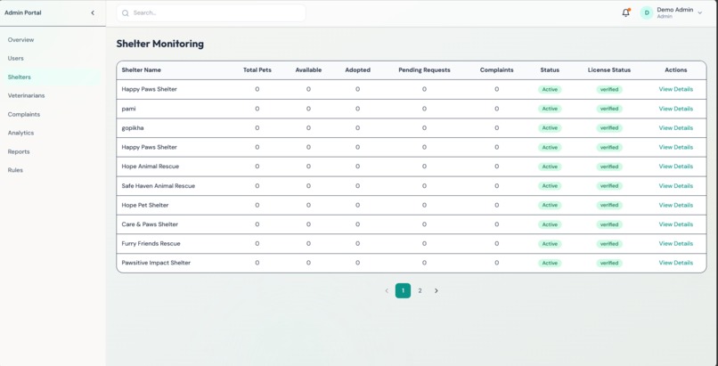The width and height of the screenshot is (718, 366).
Task: Click the search magnifier icon
Action: [x=126, y=13]
